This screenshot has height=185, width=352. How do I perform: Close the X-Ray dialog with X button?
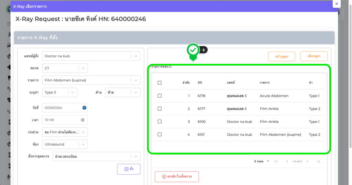(337, 4)
